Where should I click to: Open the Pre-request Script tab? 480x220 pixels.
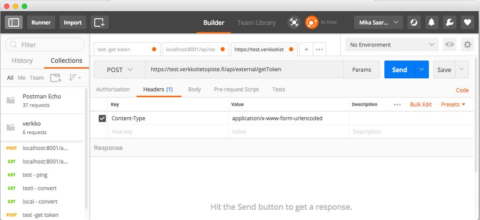pos(236,90)
